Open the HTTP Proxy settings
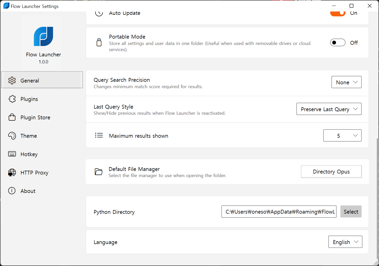 [42, 172]
